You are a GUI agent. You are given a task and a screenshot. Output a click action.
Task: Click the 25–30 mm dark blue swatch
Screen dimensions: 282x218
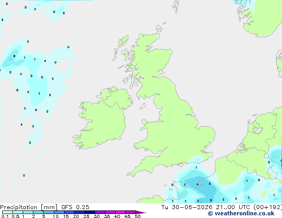click(90, 212)
